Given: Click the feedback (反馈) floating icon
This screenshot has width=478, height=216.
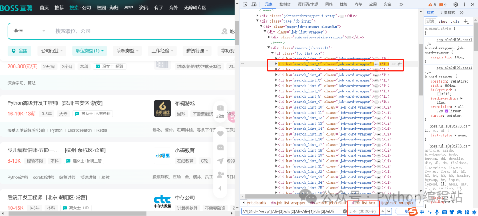Looking at the screenshot, I should tap(220, 111).
